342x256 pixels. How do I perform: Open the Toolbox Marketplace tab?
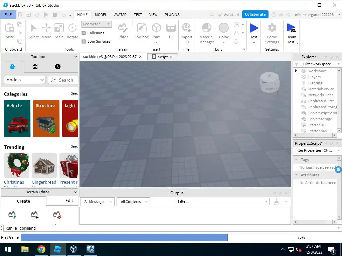(12, 67)
